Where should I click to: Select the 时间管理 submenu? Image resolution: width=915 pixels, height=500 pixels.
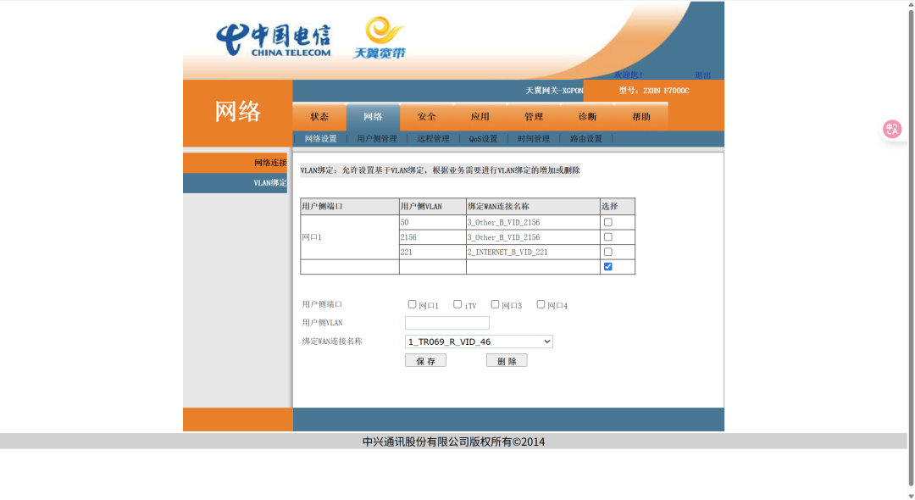click(x=534, y=139)
